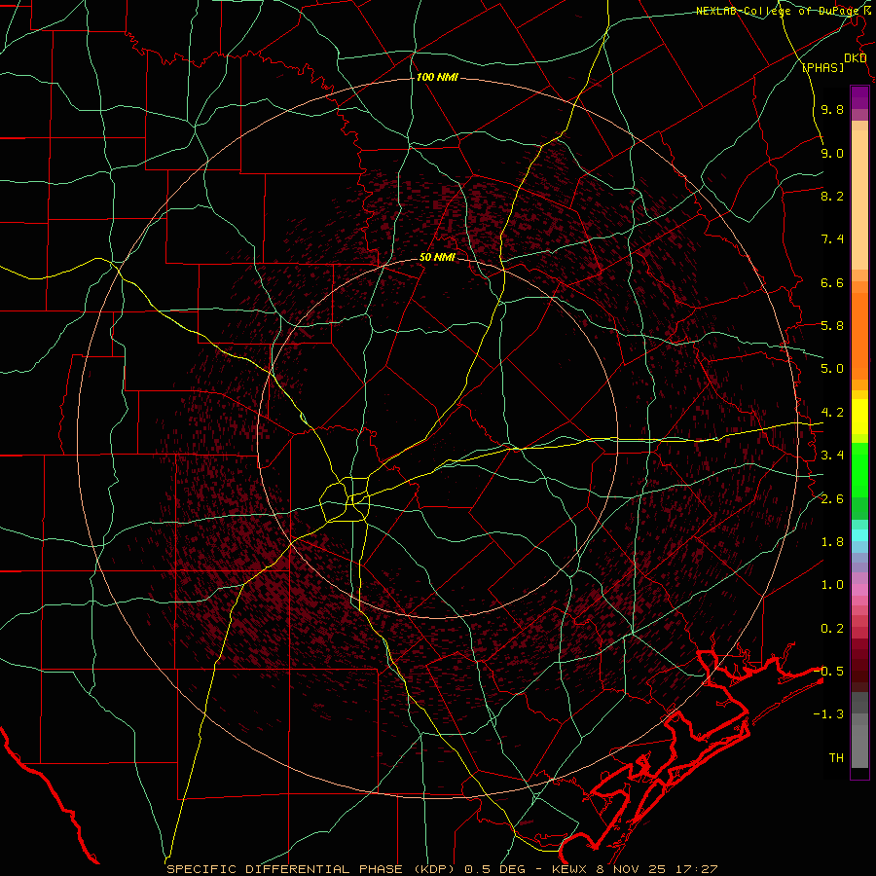Click the 1.0 scale value
Image resolution: width=876 pixels, height=876 pixels.
[x=832, y=585]
